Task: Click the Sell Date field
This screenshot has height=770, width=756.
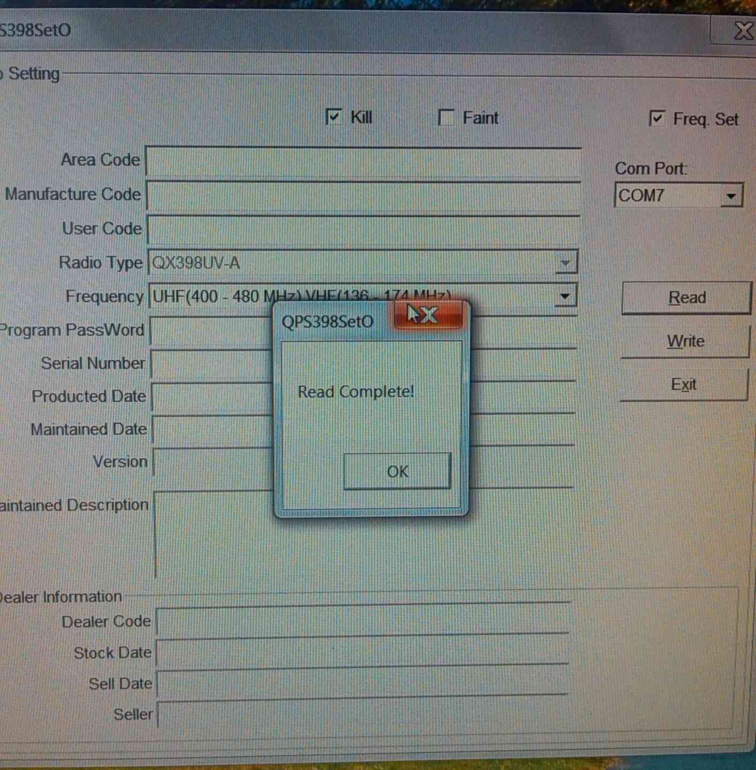Action: 362,683
